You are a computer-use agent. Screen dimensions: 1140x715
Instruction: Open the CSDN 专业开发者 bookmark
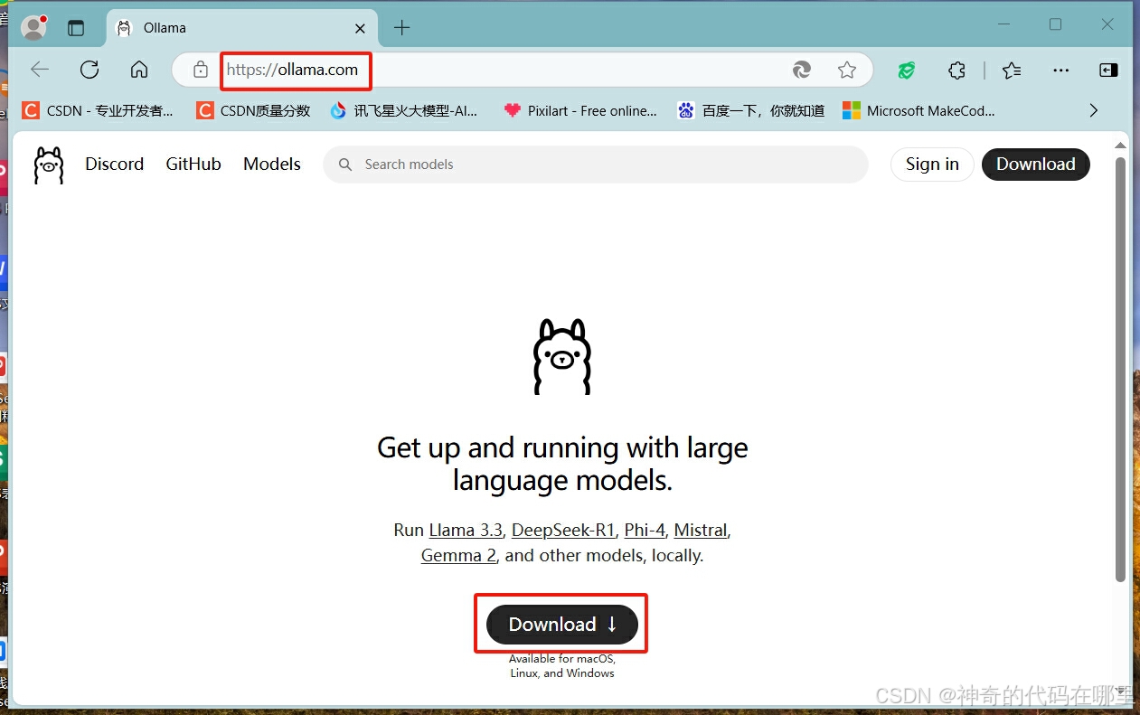click(98, 110)
